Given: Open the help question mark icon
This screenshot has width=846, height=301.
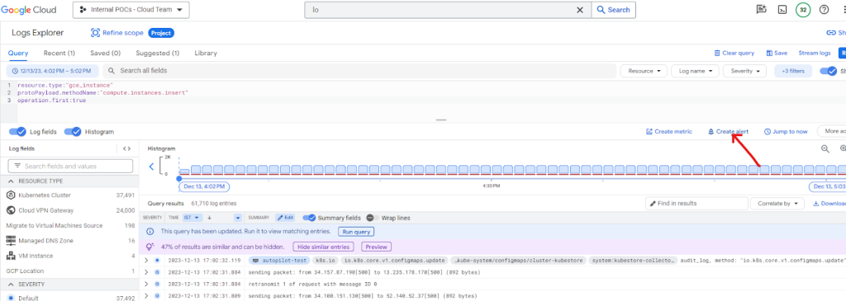Looking at the screenshot, I should click(x=824, y=10).
